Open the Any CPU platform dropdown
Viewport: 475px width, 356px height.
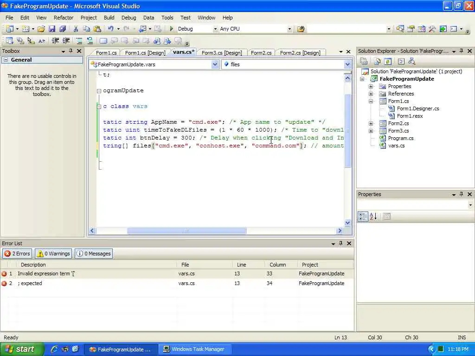[x=289, y=29]
